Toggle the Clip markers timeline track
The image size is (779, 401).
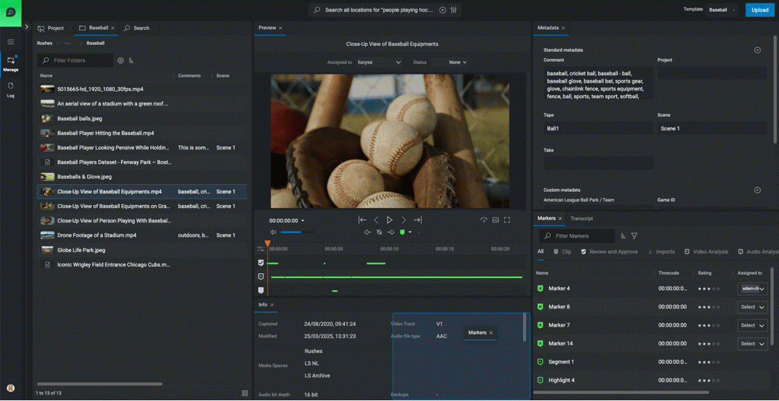[x=261, y=290]
